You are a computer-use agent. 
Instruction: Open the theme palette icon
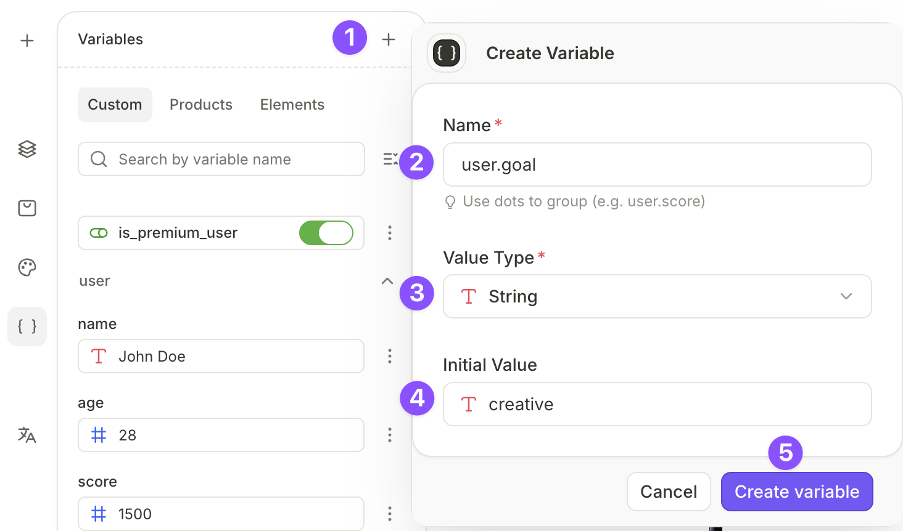coord(27,267)
